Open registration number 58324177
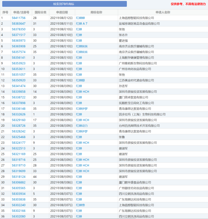Viewport: 208px width, 219px height. tap(18, 143)
